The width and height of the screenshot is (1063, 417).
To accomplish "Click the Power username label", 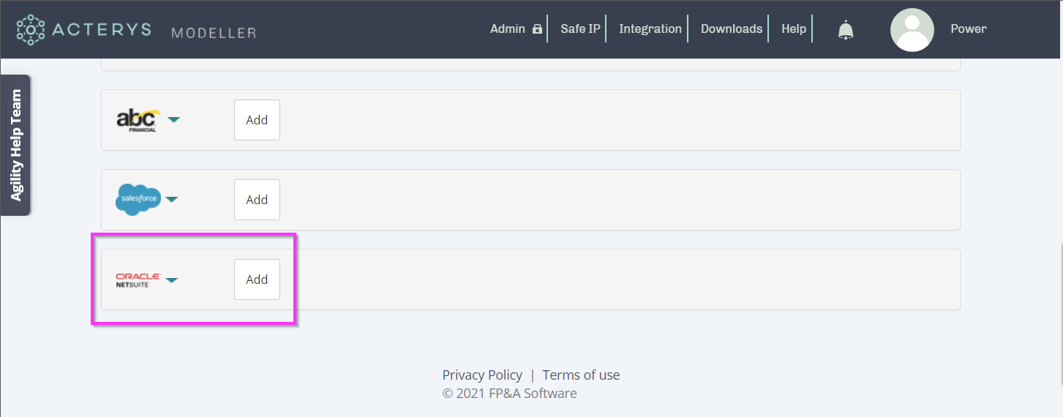I will point(969,29).
